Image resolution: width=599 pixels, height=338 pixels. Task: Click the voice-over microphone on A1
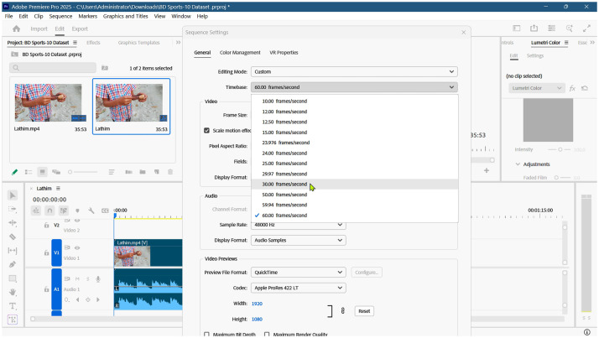pos(98,279)
